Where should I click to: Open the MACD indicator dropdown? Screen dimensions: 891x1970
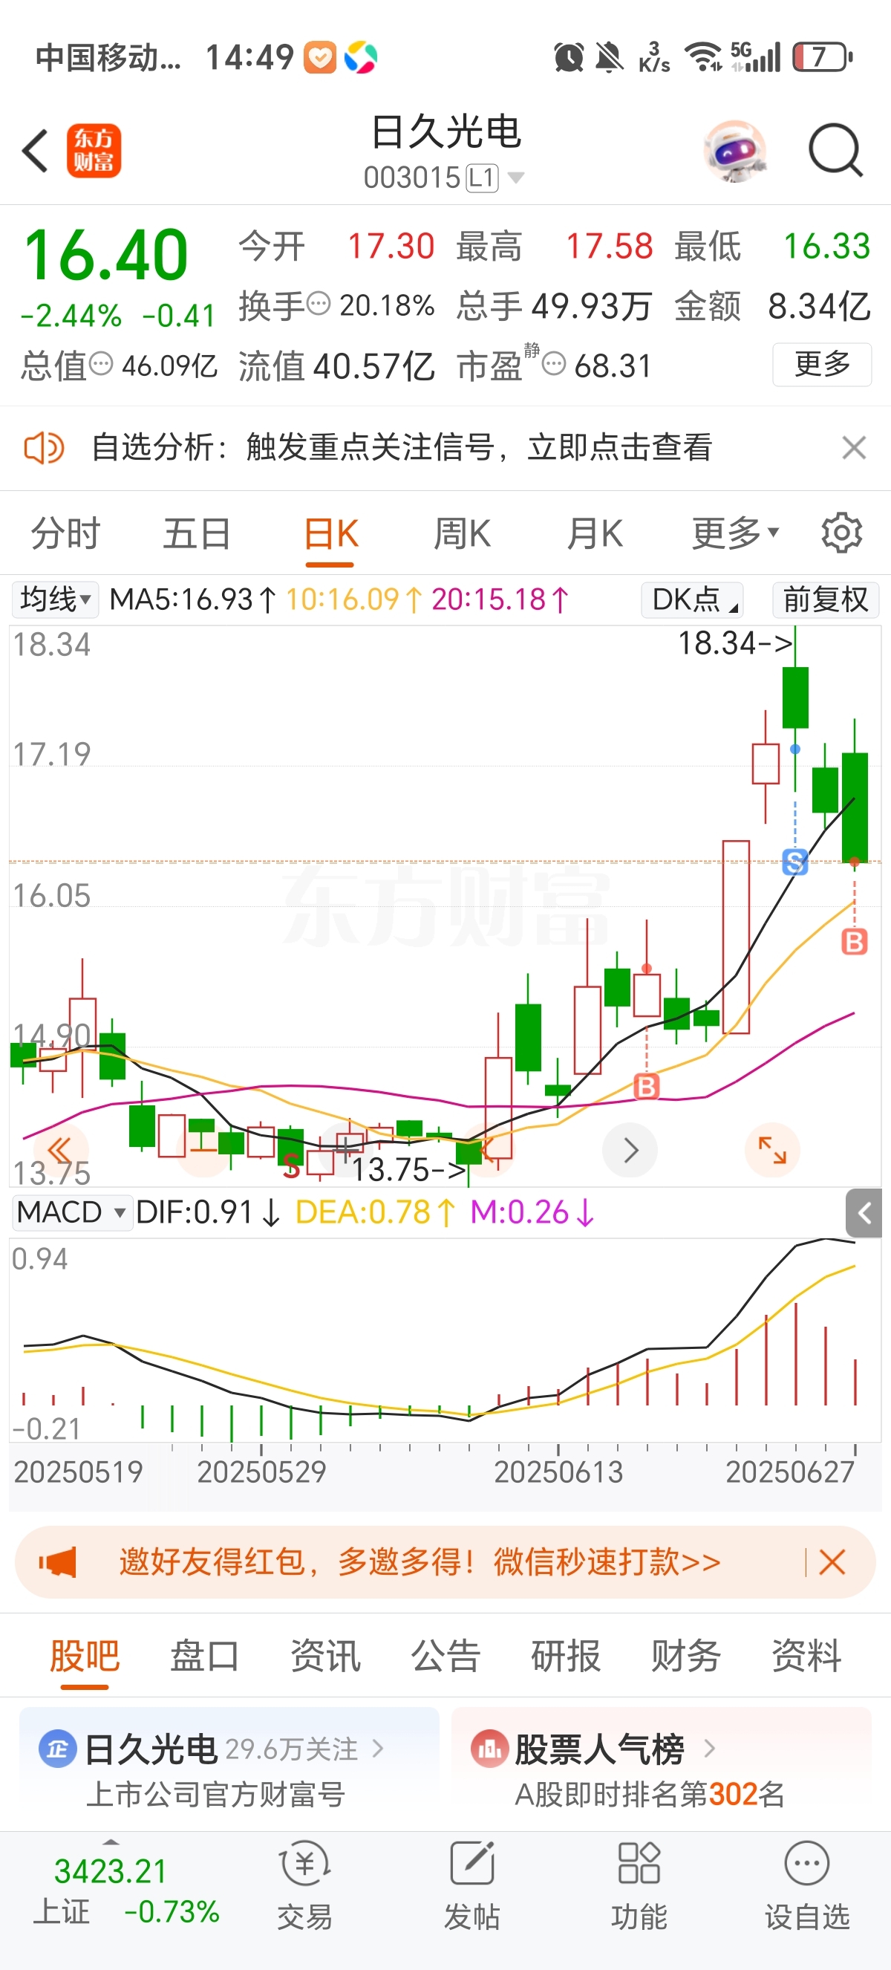coord(72,1212)
